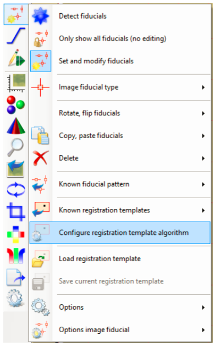Open the Rotate, flip fiducials submenu

pos(120,113)
